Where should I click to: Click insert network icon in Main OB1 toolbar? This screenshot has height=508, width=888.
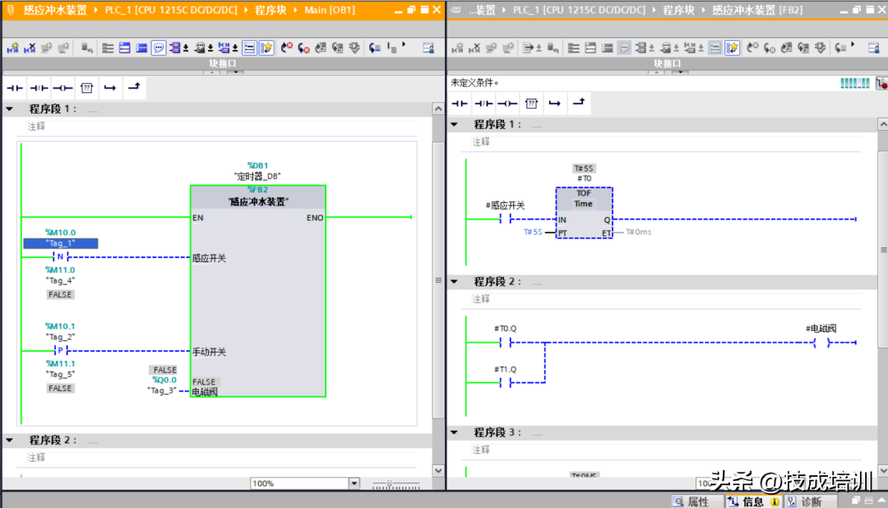point(13,48)
